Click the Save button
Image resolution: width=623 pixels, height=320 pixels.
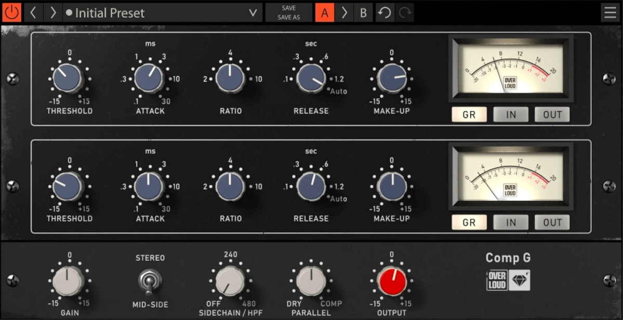(x=289, y=8)
